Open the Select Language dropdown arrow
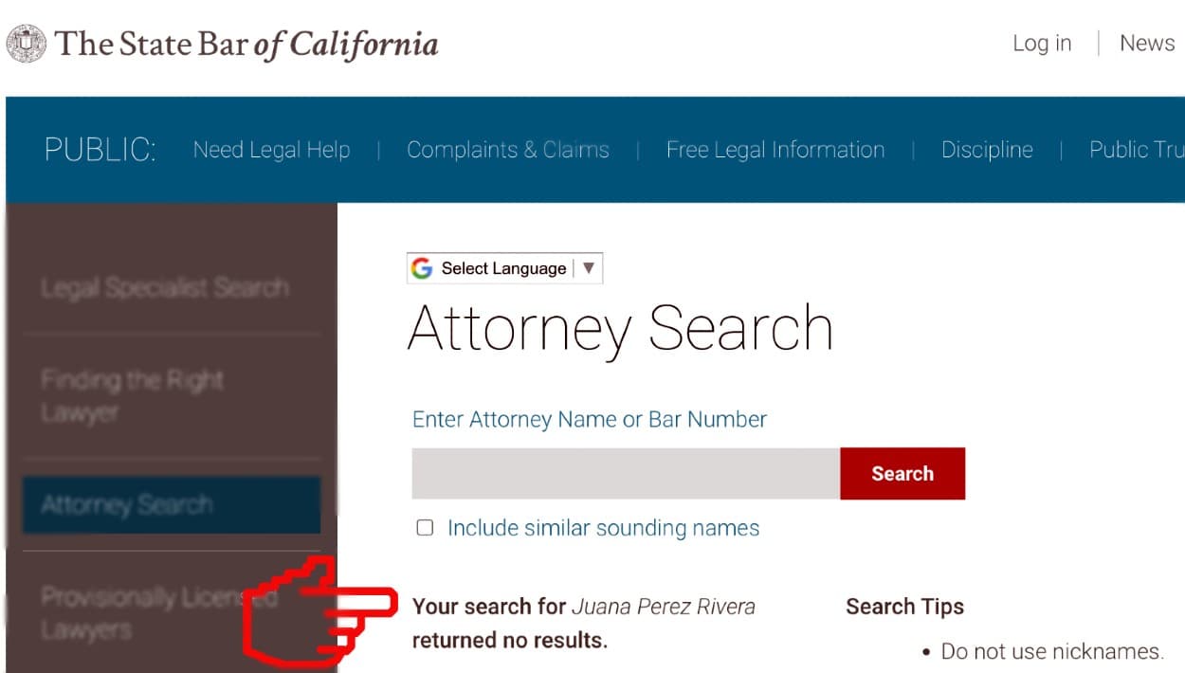1185x673 pixels. point(589,268)
